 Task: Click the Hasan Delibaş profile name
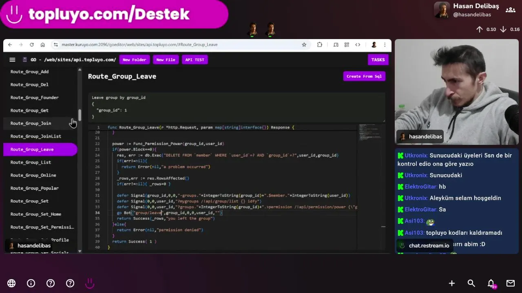[476, 6]
